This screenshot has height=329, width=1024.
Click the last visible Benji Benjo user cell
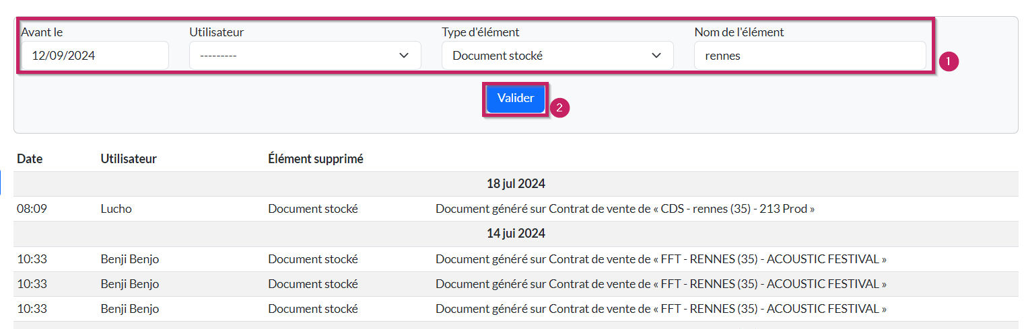click(x=130, y=309)
